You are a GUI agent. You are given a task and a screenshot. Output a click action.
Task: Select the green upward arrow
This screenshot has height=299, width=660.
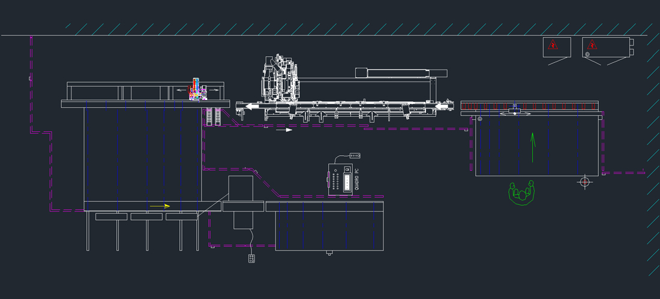[532, 147]
